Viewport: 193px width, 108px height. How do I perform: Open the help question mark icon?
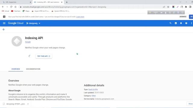tap(186, 23)
